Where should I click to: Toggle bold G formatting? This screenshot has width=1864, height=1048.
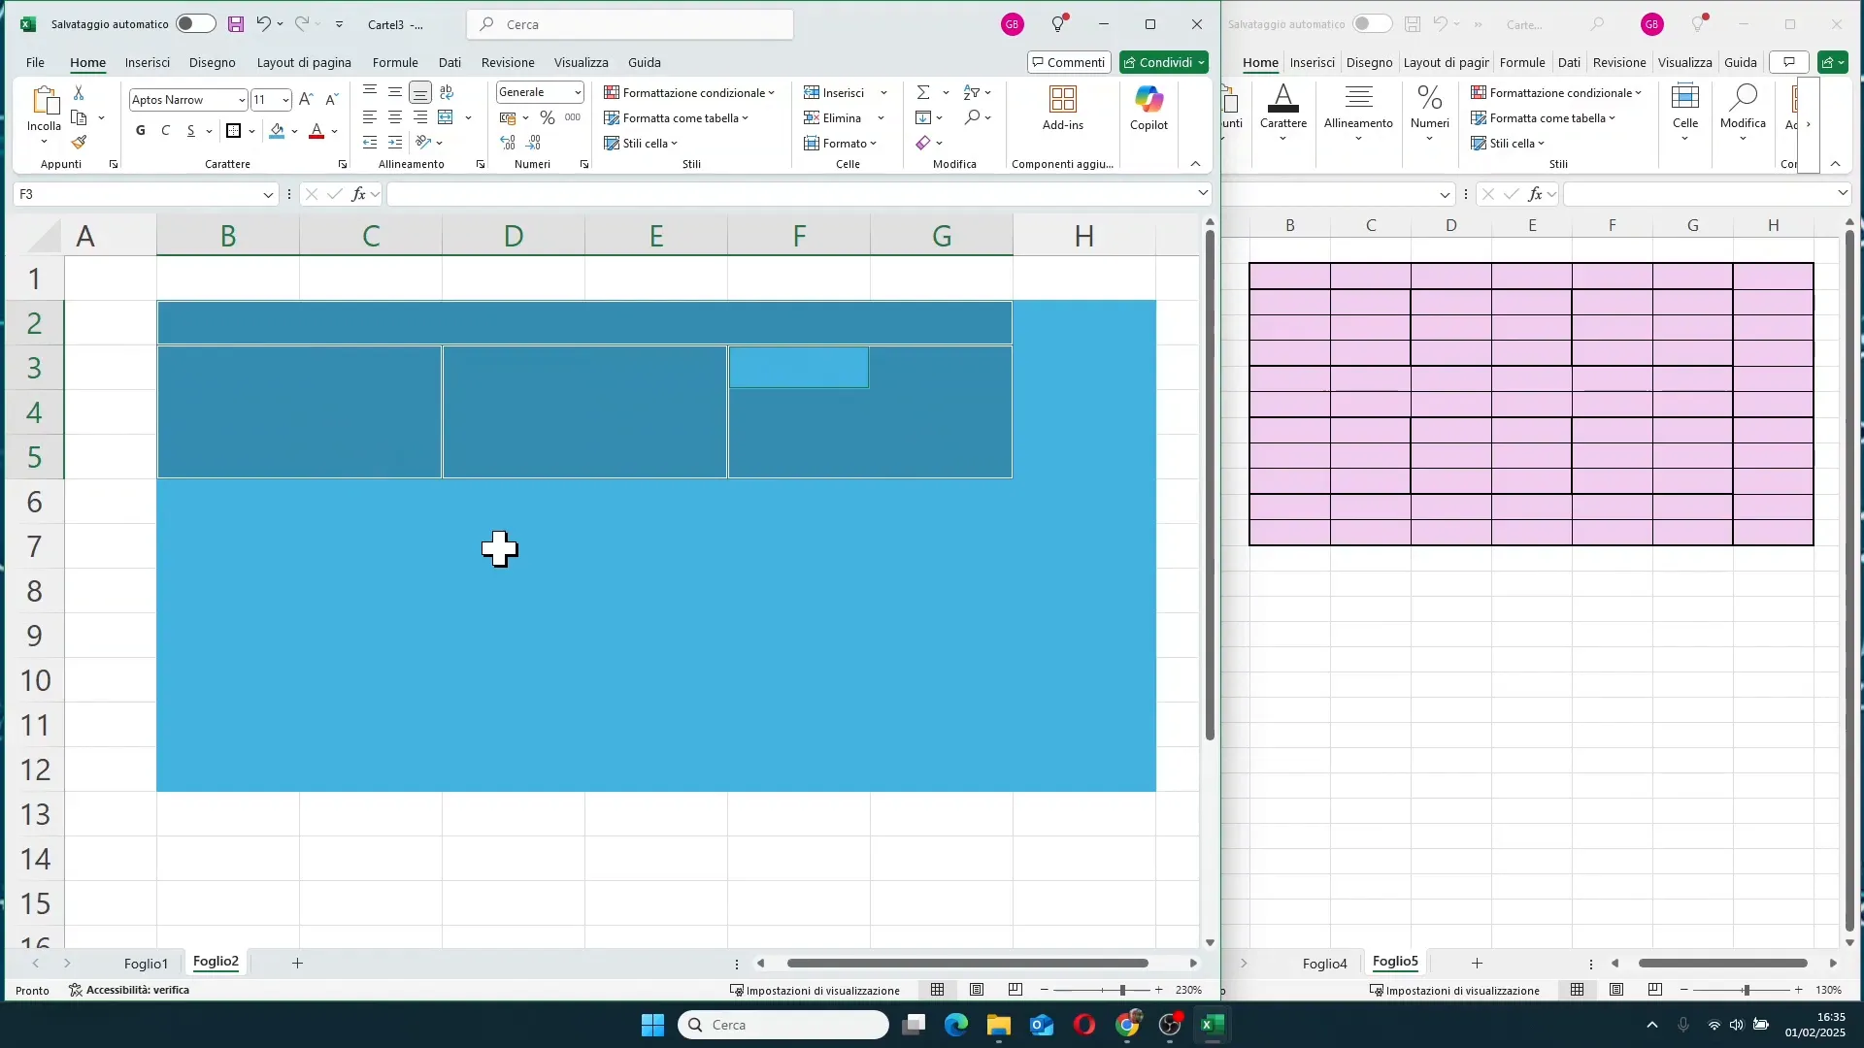(141, 131)
